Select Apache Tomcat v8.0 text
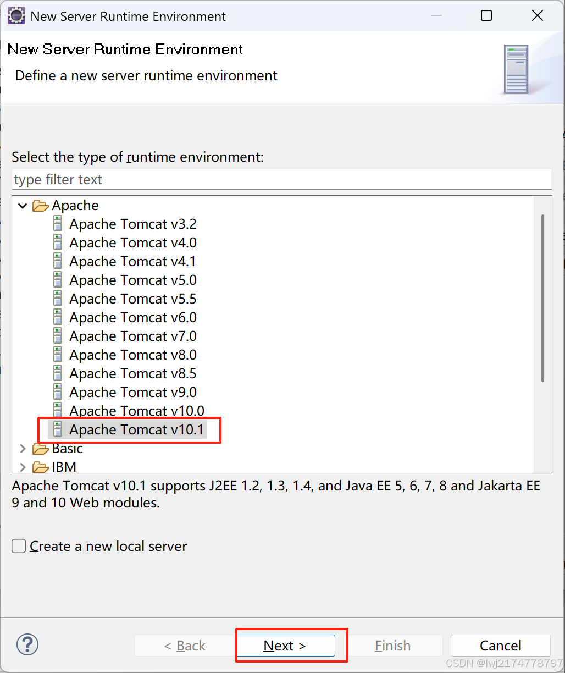 [x=133, y=355]
